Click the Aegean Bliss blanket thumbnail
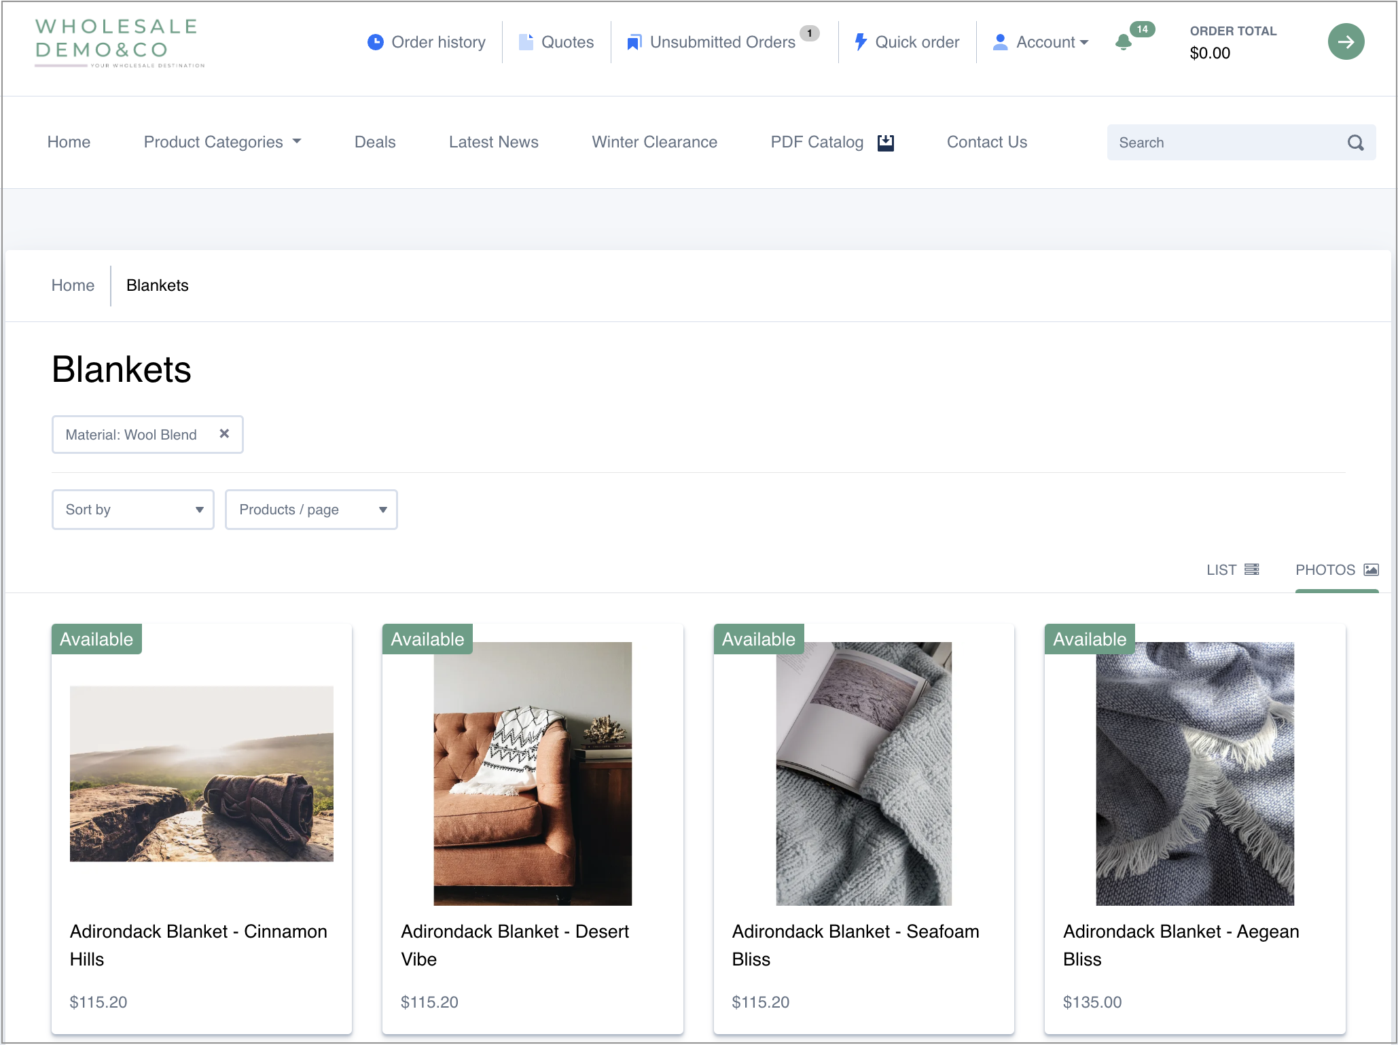 [1194, 773]
